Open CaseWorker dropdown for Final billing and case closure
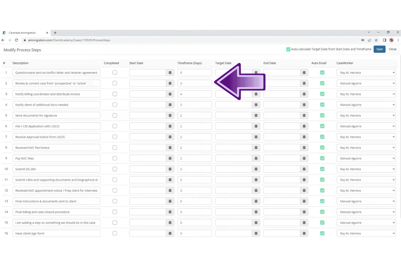Image resolution: width=401 pixels, height=267 pixels. click(366, 212)
